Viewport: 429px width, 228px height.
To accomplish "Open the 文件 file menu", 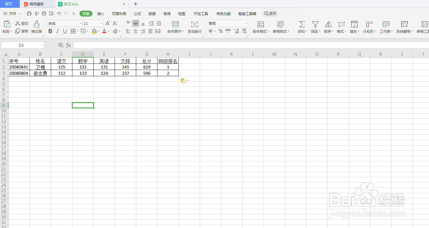I will point(12,14).
